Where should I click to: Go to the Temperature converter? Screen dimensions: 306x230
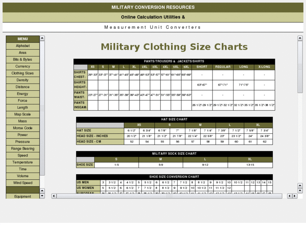[x=23, y=162]
